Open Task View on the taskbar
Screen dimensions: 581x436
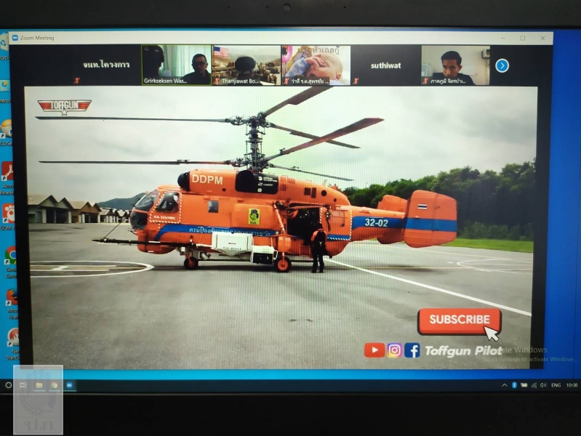[23, 385]
